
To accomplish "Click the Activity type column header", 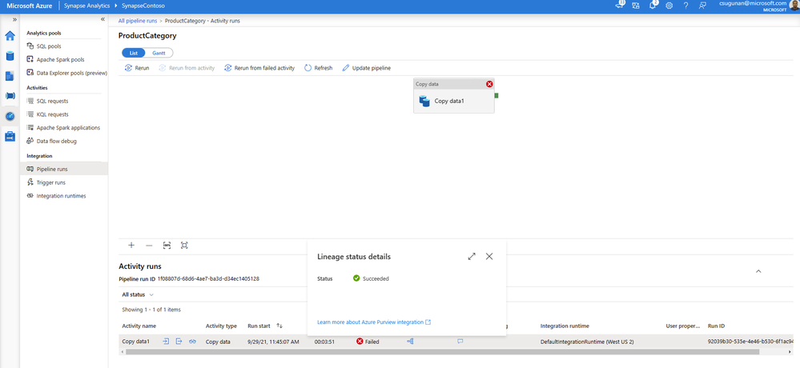I will [x=221, y=326].
